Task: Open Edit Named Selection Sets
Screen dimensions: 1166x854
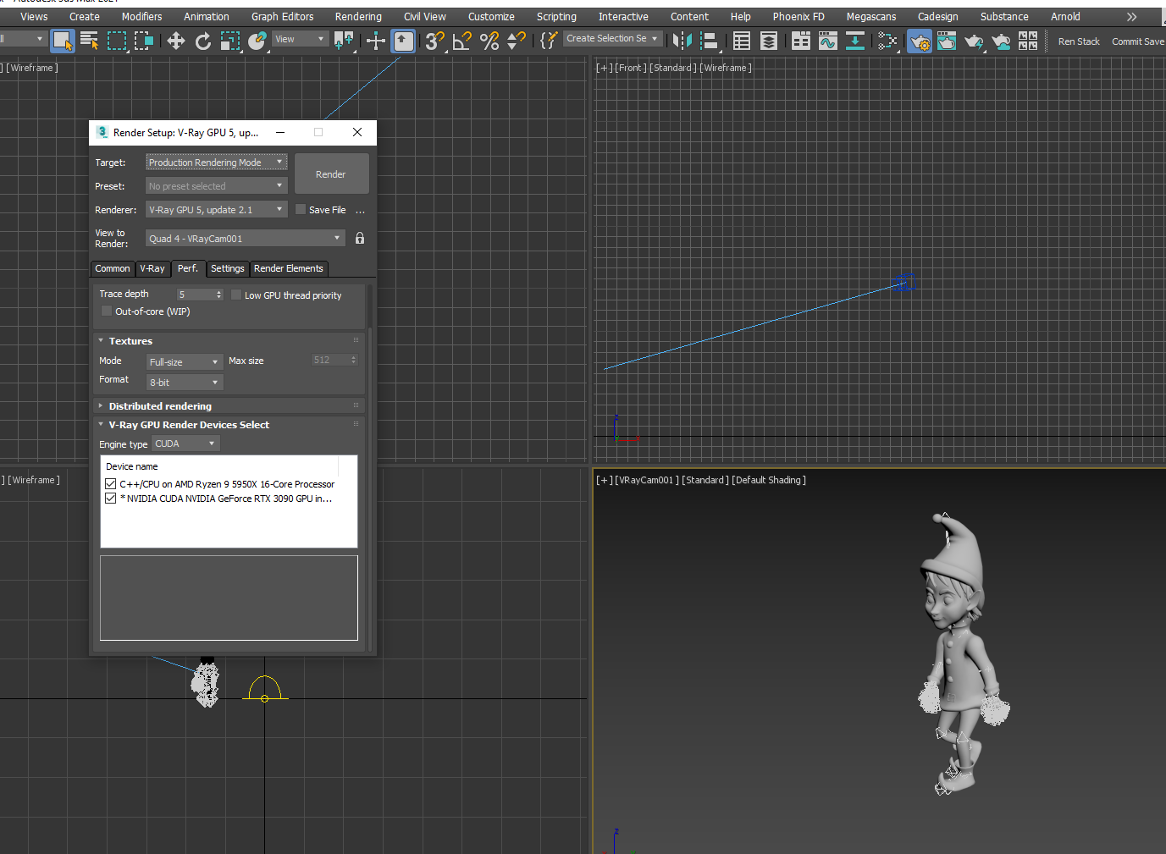Action: (549, 41)
